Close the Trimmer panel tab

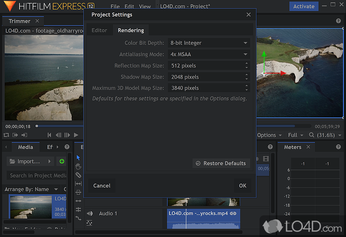tap(37, 21)
